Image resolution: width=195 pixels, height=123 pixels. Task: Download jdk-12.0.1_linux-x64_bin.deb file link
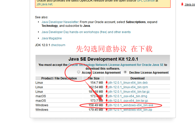click(128, 83)
